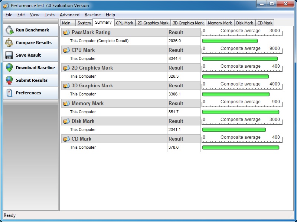Click the Compare Results button label
Viewport: 297px width, 222px height.
[34, 43]
